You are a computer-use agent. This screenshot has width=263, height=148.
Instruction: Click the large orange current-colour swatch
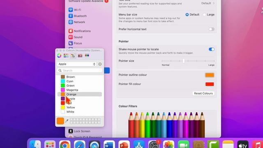click(x=60, y=121)
